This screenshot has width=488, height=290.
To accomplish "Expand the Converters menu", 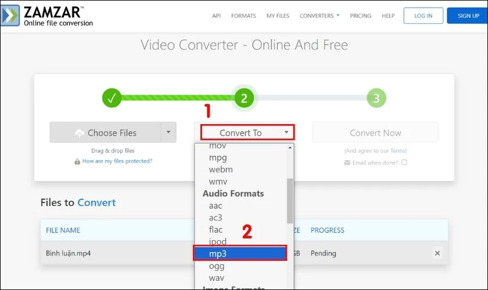I will pyautogui.click(x=320, y=16).
